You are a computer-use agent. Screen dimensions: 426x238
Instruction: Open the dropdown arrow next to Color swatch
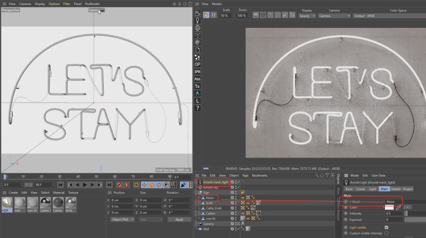[x=407, y=208]
